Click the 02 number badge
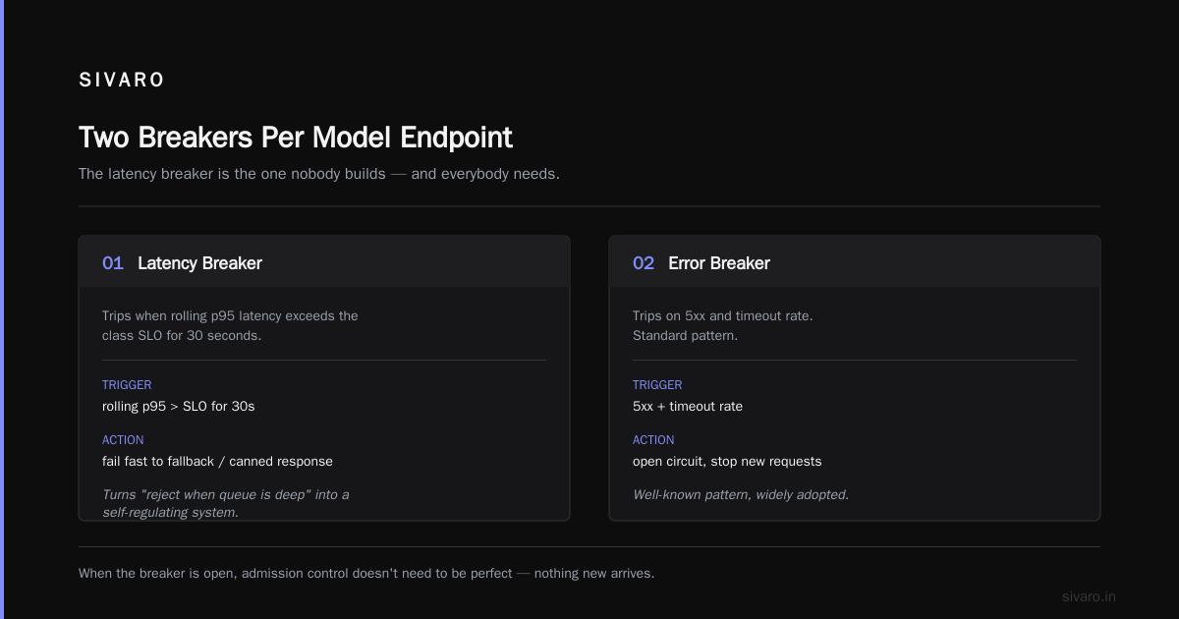1179x619 pixels. [x=644, y=263]
